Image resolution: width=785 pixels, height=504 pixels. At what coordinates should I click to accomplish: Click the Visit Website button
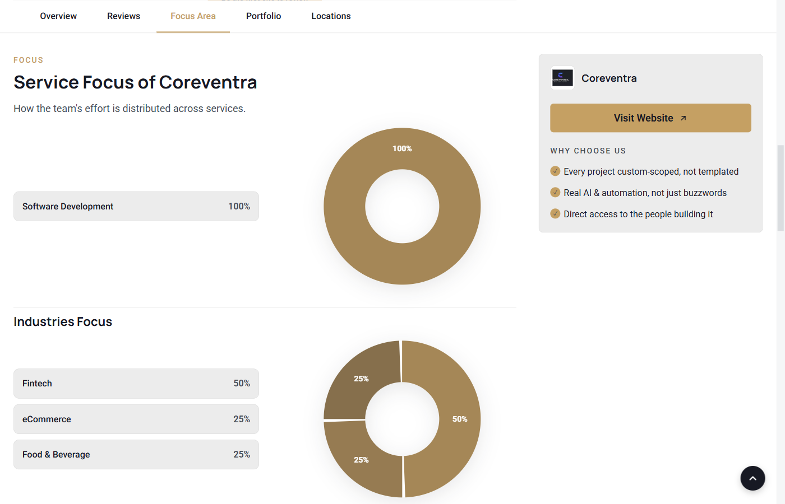[650, 118]
